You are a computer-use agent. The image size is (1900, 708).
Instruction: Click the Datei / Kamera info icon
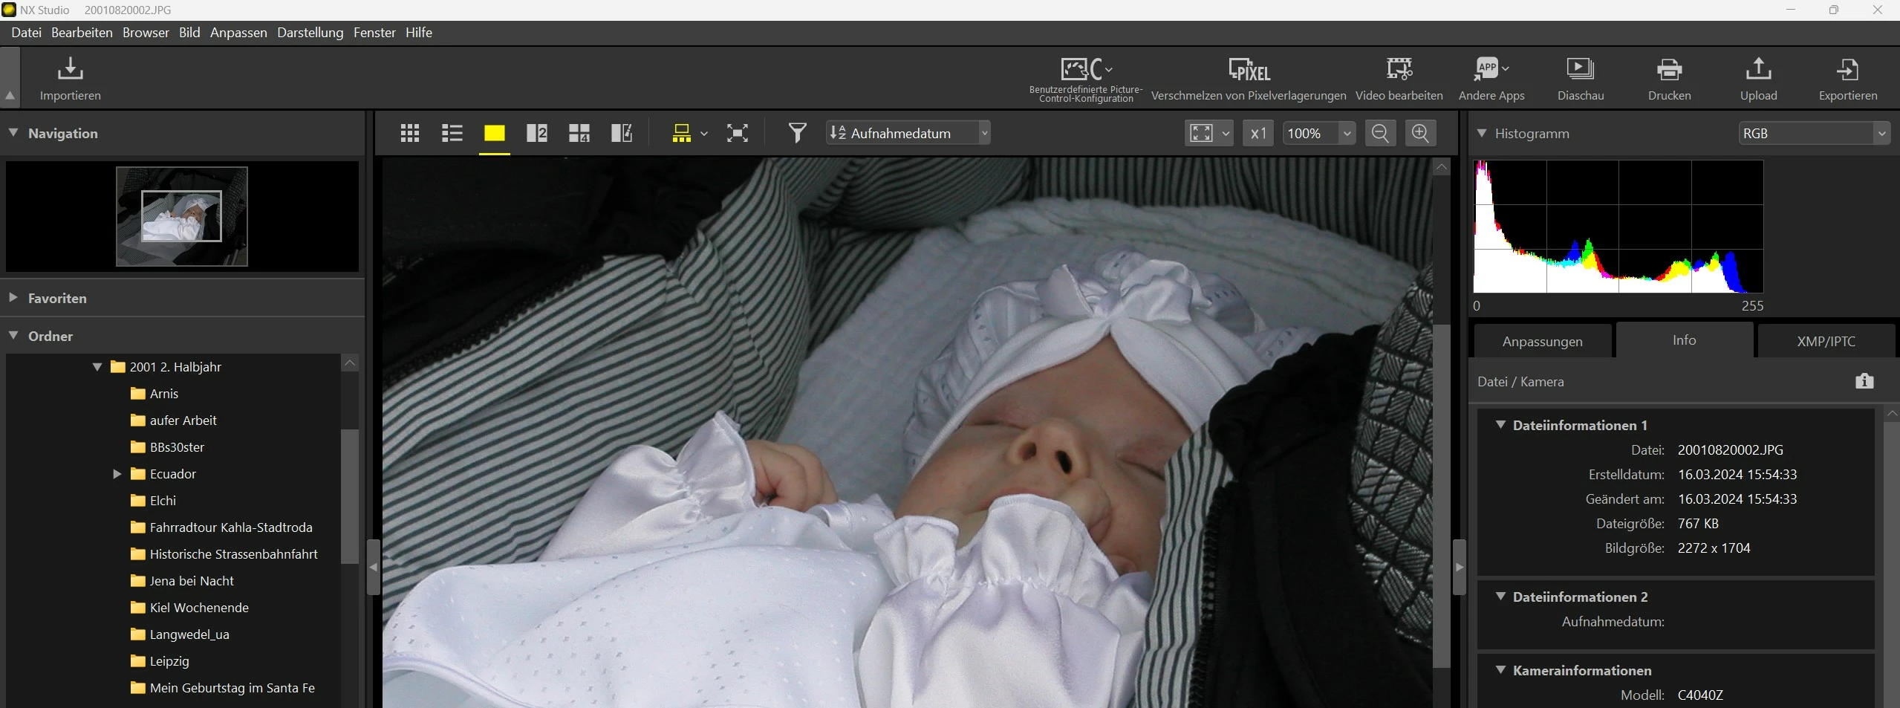1864,381
